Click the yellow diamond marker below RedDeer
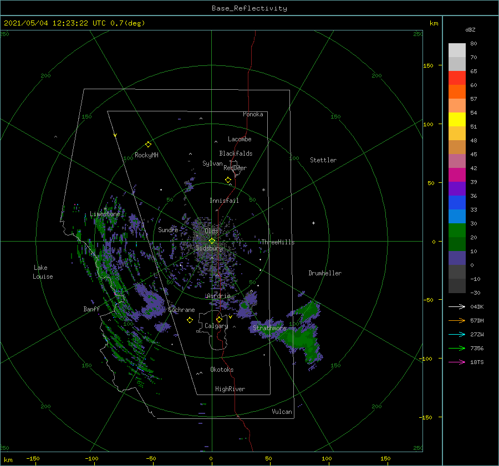Image resolution: width=499 pixels, height=466 pixels. click(x=228, y=180)
